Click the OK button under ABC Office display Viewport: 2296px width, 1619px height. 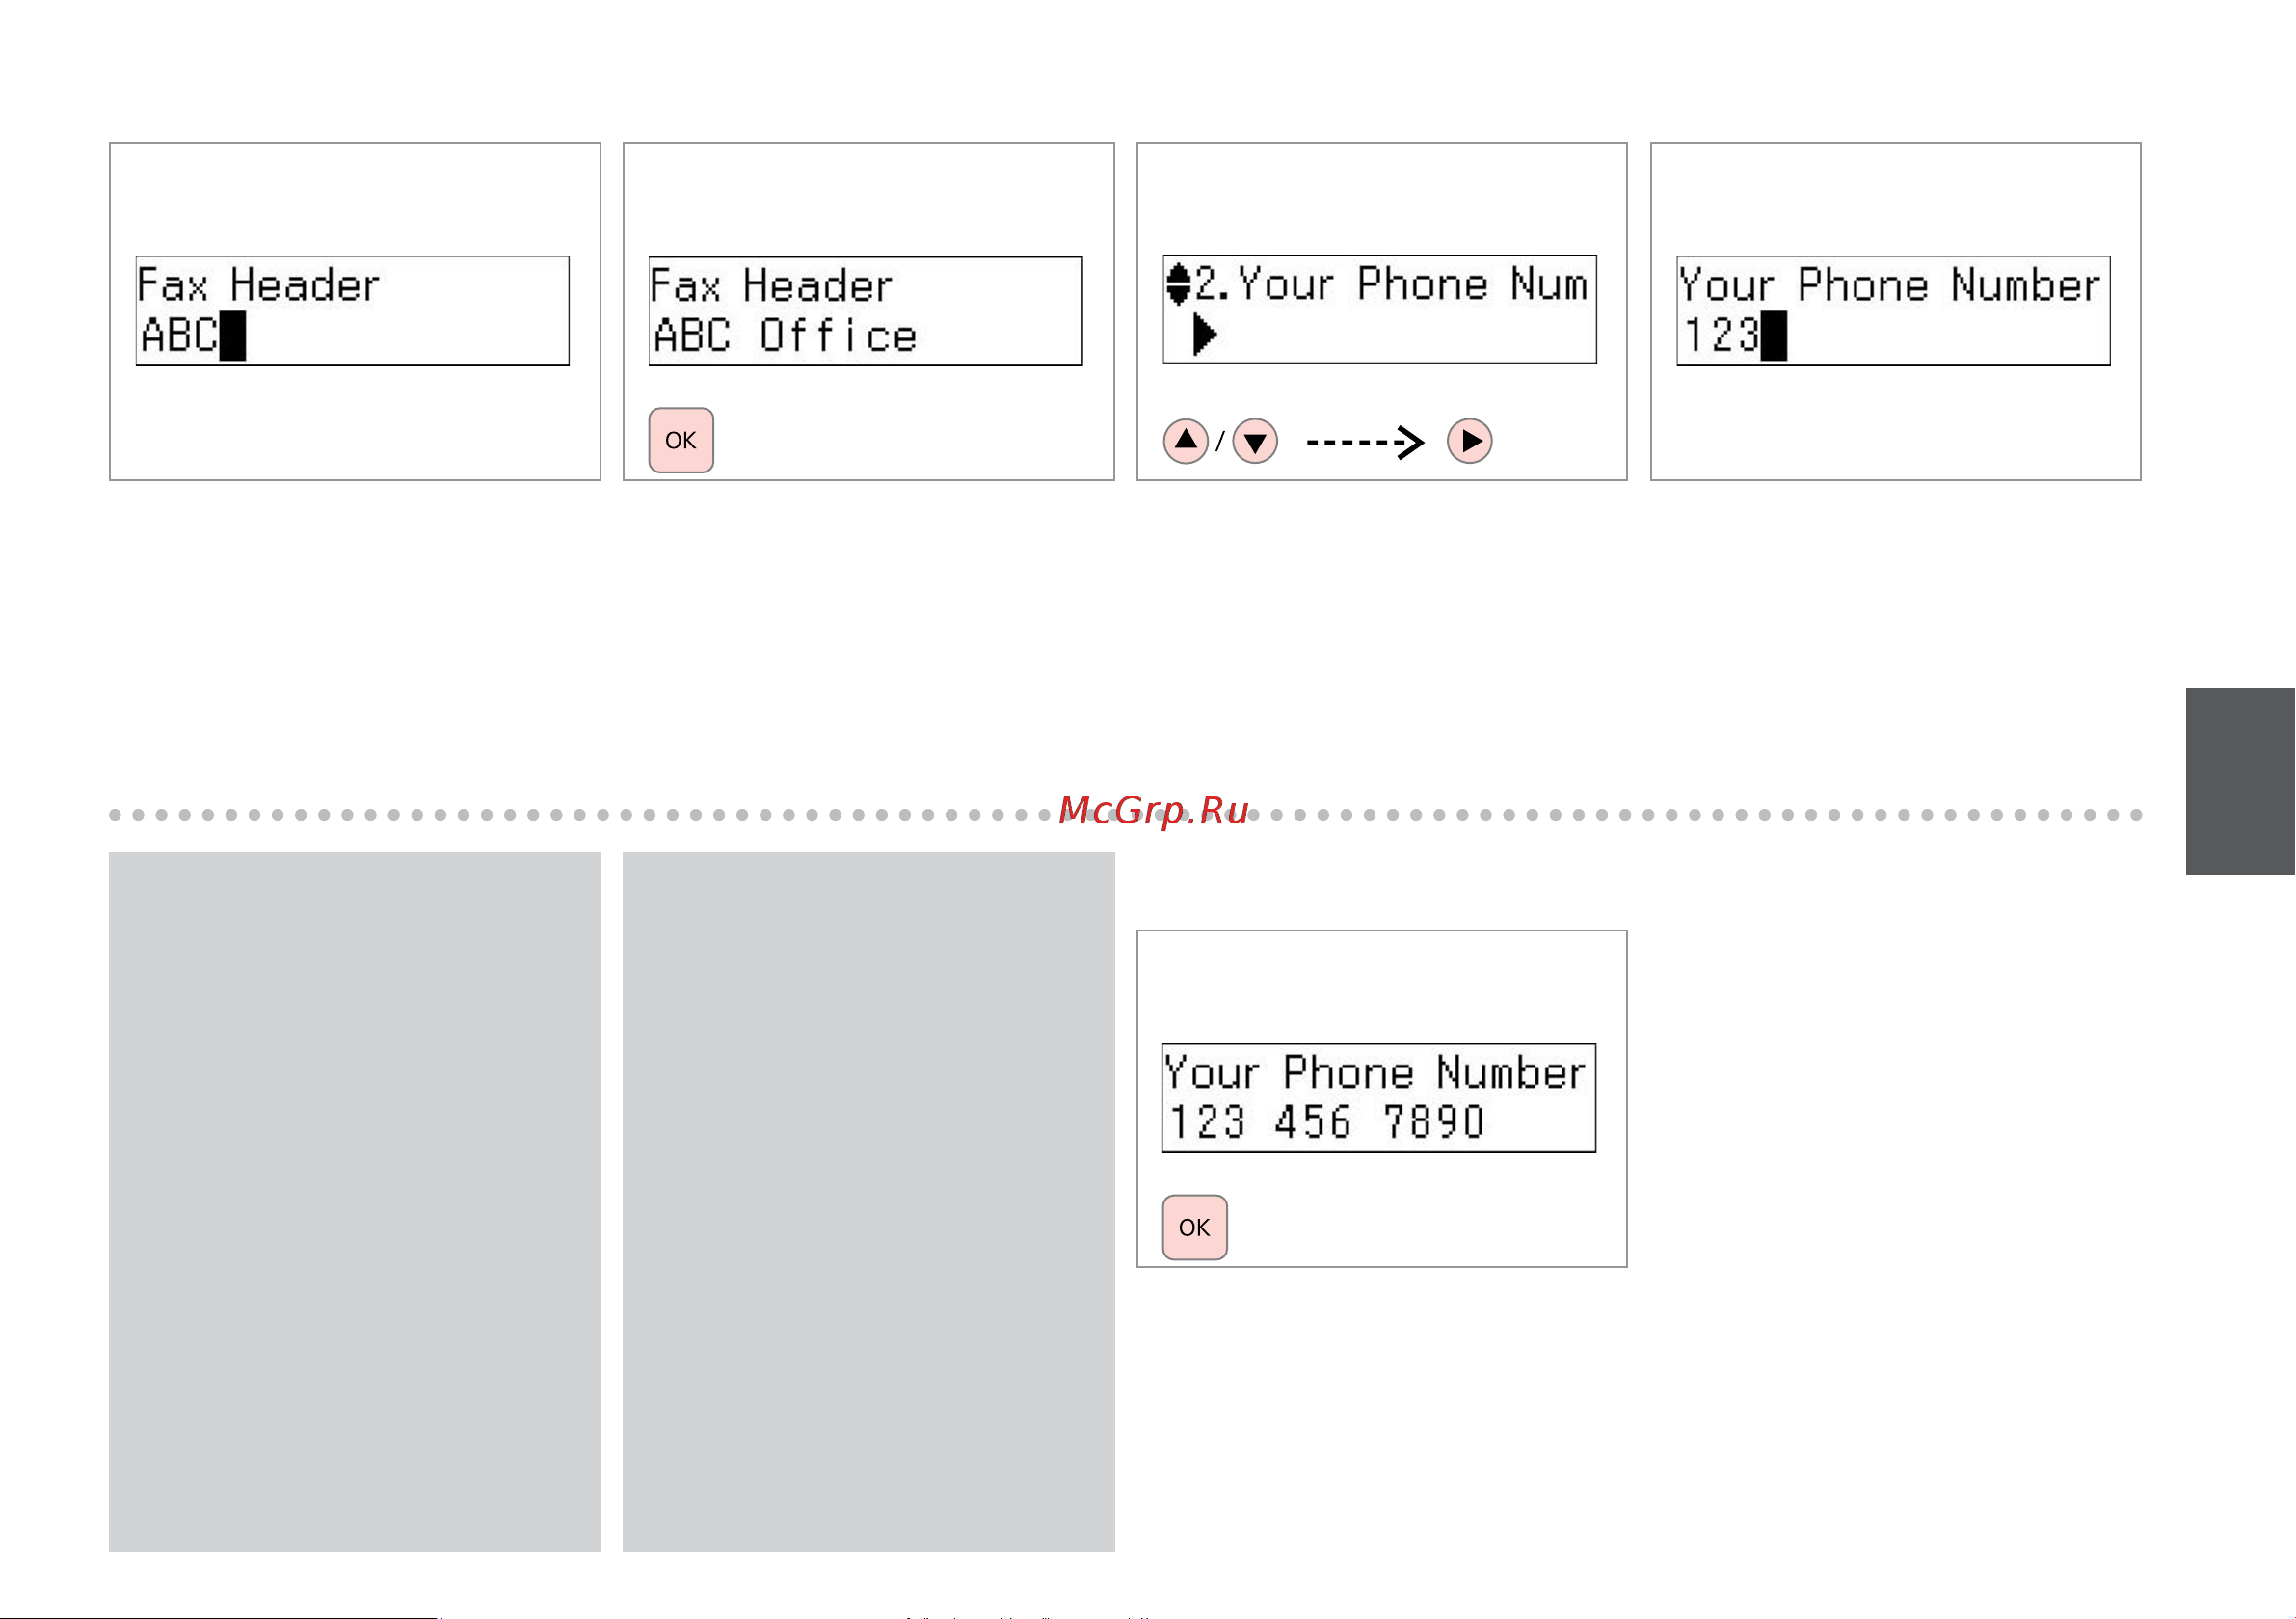(x=681, y=441)
